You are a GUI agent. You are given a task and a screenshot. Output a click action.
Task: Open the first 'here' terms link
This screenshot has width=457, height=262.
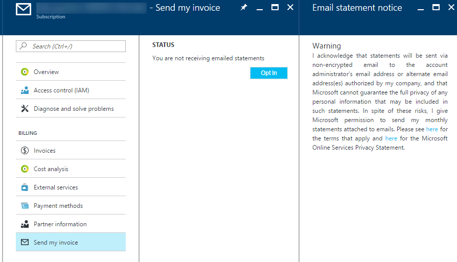(x=432, y=129)
